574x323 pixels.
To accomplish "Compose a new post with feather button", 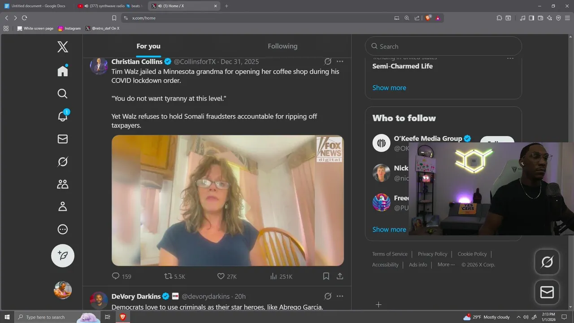I will (x=63, y=255).
